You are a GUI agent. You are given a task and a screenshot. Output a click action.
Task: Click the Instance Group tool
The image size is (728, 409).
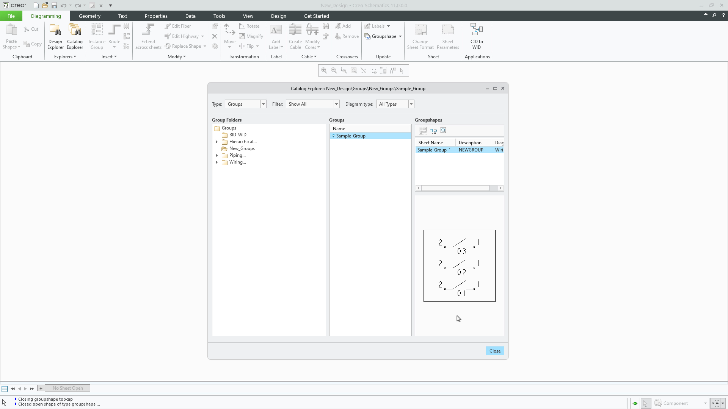(x=97, y=36)
